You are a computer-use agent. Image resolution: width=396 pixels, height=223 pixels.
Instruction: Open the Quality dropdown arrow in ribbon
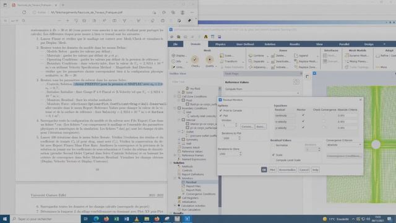[x=216, y=66]
